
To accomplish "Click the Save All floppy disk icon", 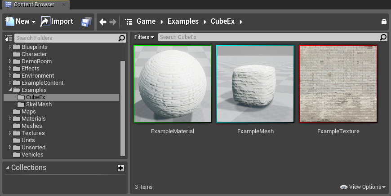I will pyautogui.click(x=85, y=22).
